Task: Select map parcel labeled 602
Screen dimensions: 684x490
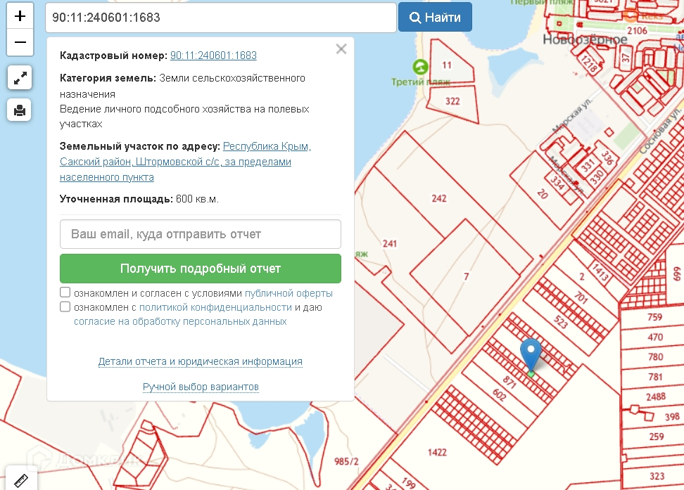Action: click(x=500, y=395)
